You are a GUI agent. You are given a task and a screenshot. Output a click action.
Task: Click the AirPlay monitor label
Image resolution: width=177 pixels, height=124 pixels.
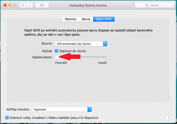point(18,110)
